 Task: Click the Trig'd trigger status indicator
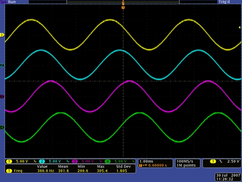(224, 2)
